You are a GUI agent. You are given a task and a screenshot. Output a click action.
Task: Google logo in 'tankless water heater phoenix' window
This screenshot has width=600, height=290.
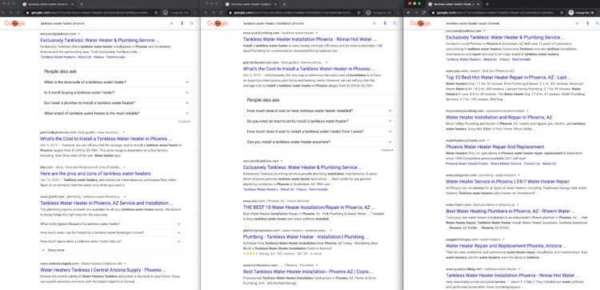[15, 24]
